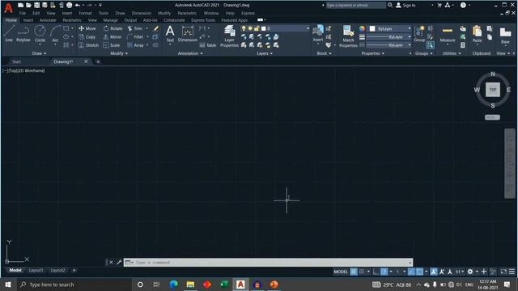Expand the Block panel
Screen dimensions: 518x291
(x=324, y=53)
